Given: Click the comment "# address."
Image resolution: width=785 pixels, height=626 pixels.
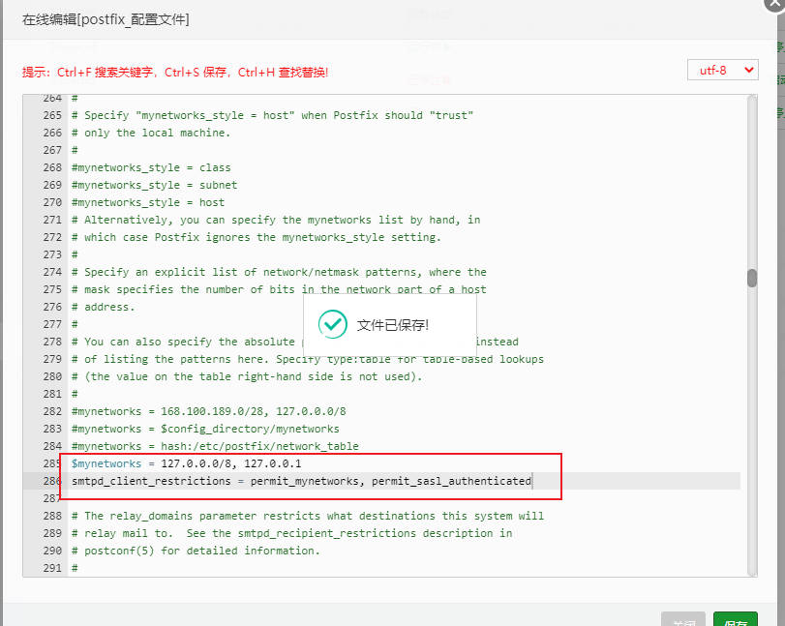Looking at the screenshot, I should pos(104,307).
